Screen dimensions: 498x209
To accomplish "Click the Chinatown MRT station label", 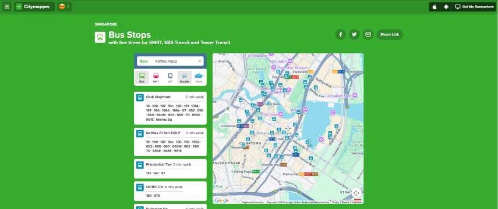I will point(235,126).
